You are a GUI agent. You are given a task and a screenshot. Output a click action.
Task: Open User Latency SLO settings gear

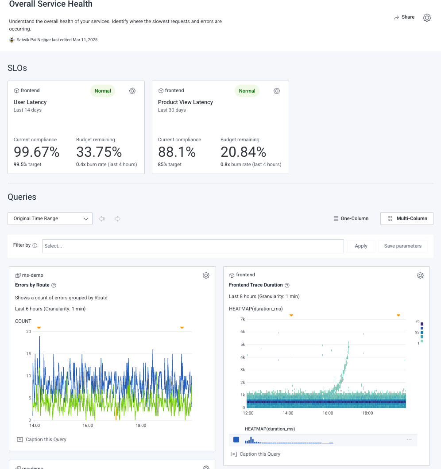132,91
